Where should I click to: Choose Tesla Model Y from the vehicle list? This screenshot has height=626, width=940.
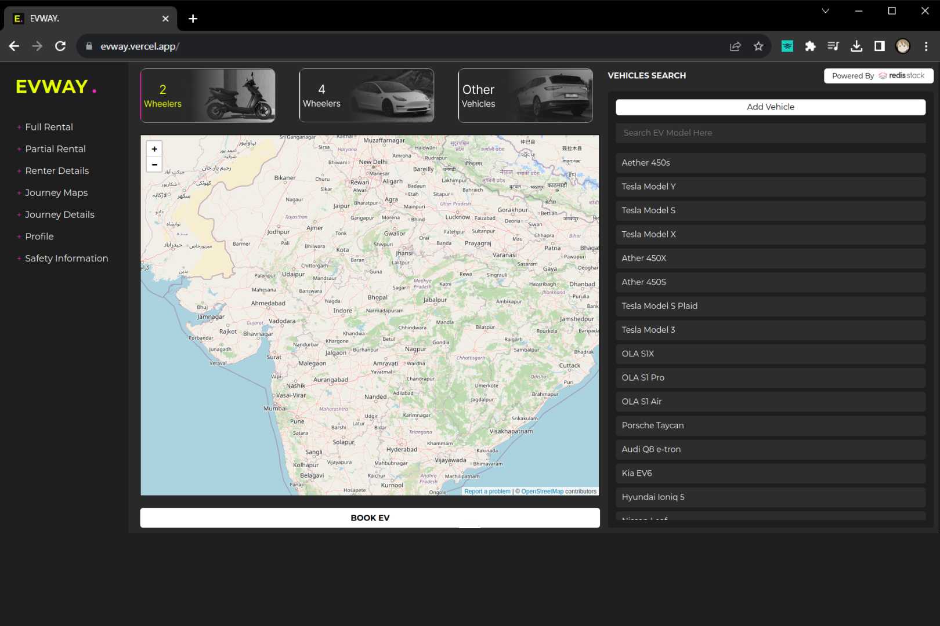[770, 187]
